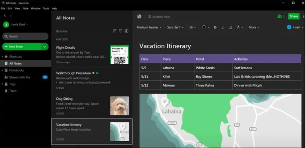
Task: Click the Lahaina map pin
Action: coord(165,102)
